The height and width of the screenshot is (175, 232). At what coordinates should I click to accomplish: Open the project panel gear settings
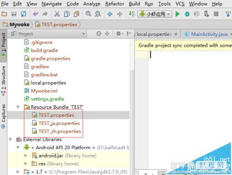[119, 34]
